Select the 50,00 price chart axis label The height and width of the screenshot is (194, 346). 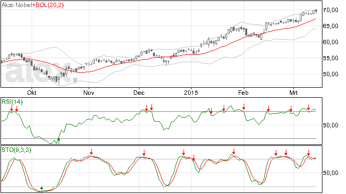330,74
